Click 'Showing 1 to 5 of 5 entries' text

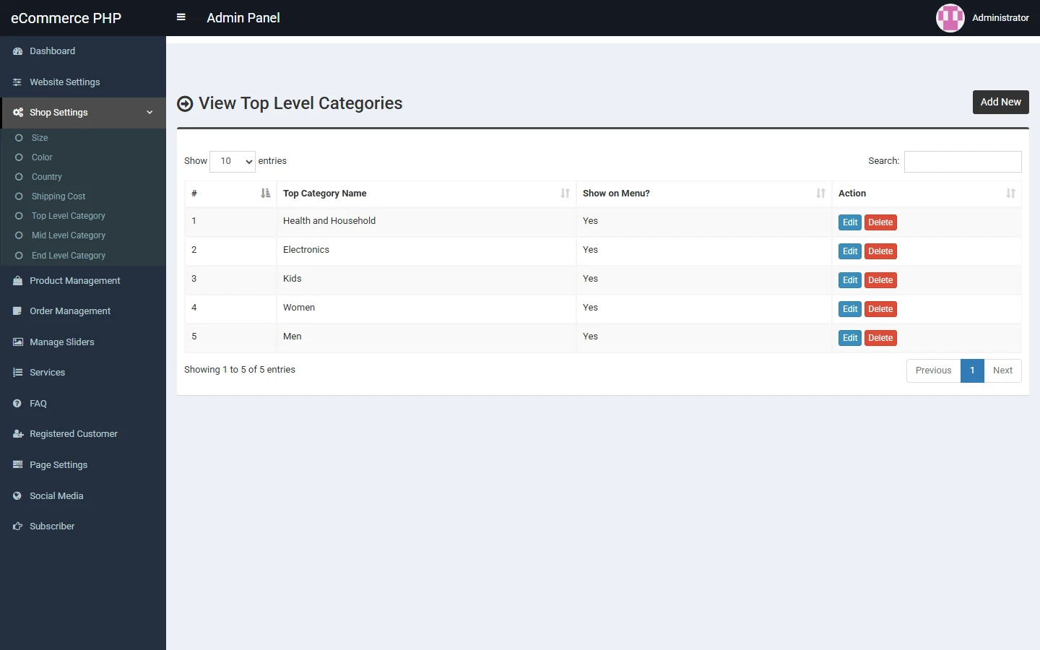click(240, 370)
